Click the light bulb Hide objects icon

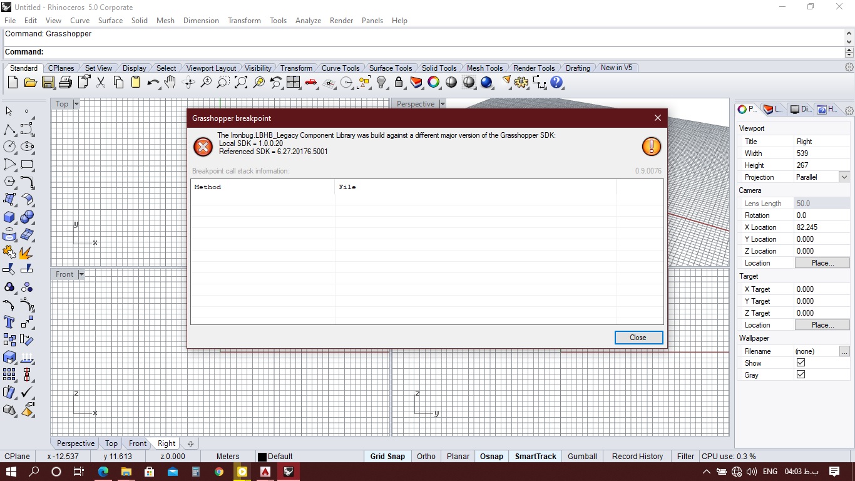tap(381, 82)
